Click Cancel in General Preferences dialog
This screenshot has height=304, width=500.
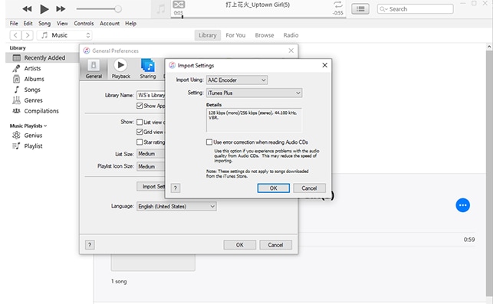pyautogui.click(x=275, y=245)
